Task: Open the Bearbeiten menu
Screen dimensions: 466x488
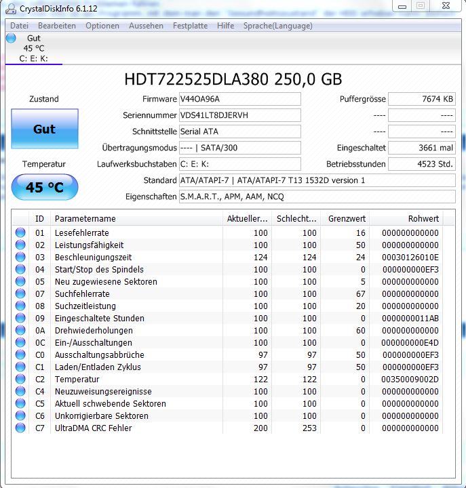Action: 57,26
